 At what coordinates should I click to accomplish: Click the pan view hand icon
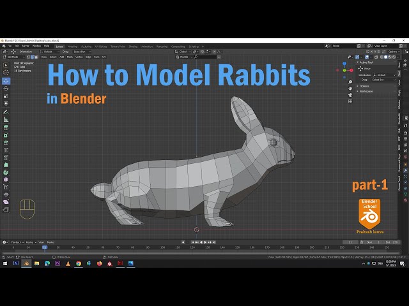(350, 89)
